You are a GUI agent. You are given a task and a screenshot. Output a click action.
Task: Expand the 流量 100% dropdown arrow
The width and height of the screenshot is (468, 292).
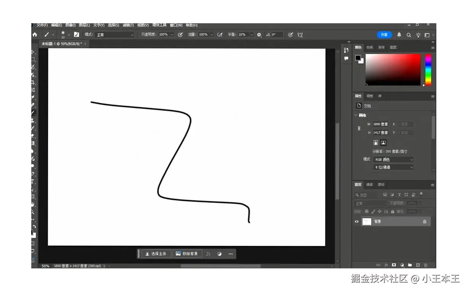click(x=212, y=35)
